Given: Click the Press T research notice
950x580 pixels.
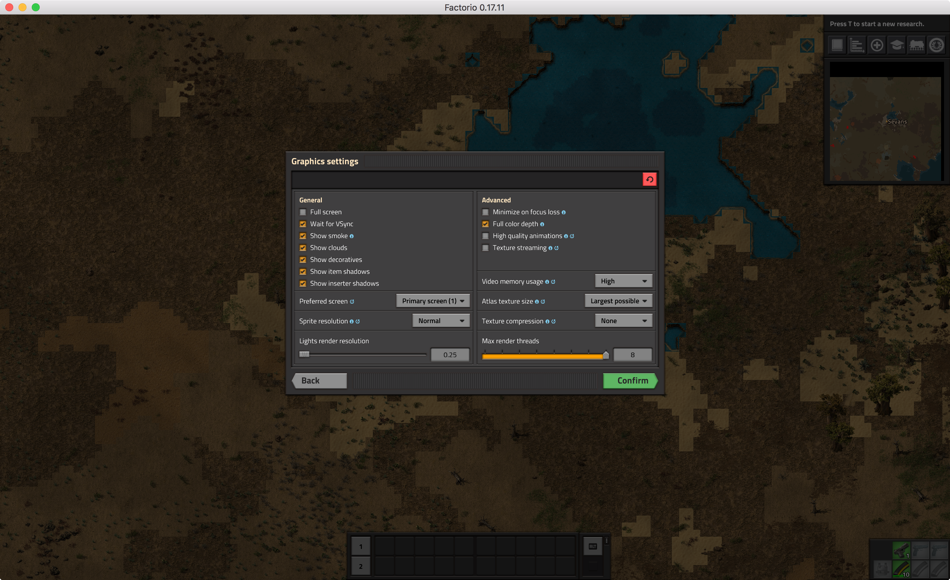Looking at the screenshot, I should click(877, 24).
